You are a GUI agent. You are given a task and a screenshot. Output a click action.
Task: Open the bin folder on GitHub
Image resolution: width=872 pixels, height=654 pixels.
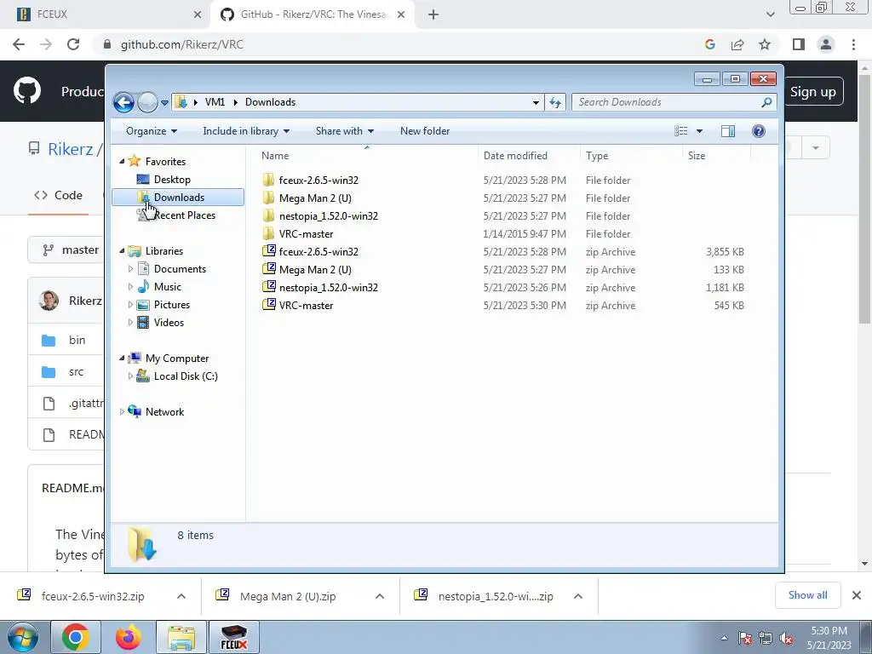tap(77, 340)
